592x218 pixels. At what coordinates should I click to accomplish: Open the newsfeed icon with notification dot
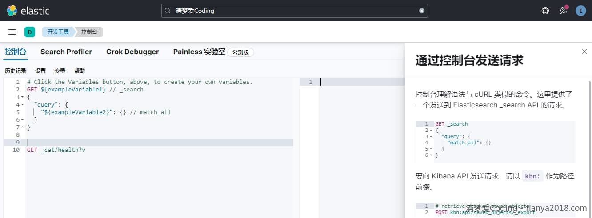(x=563, y=11)
